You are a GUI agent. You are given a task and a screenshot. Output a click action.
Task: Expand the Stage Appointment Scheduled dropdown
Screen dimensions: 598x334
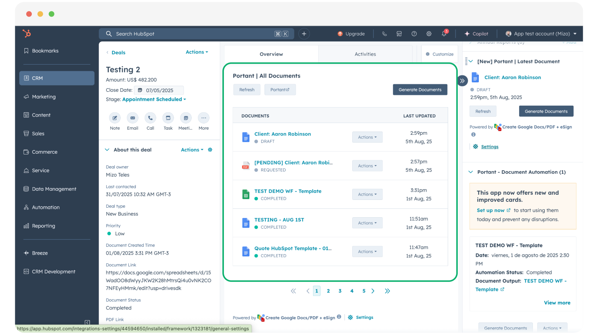coord(154,99)
